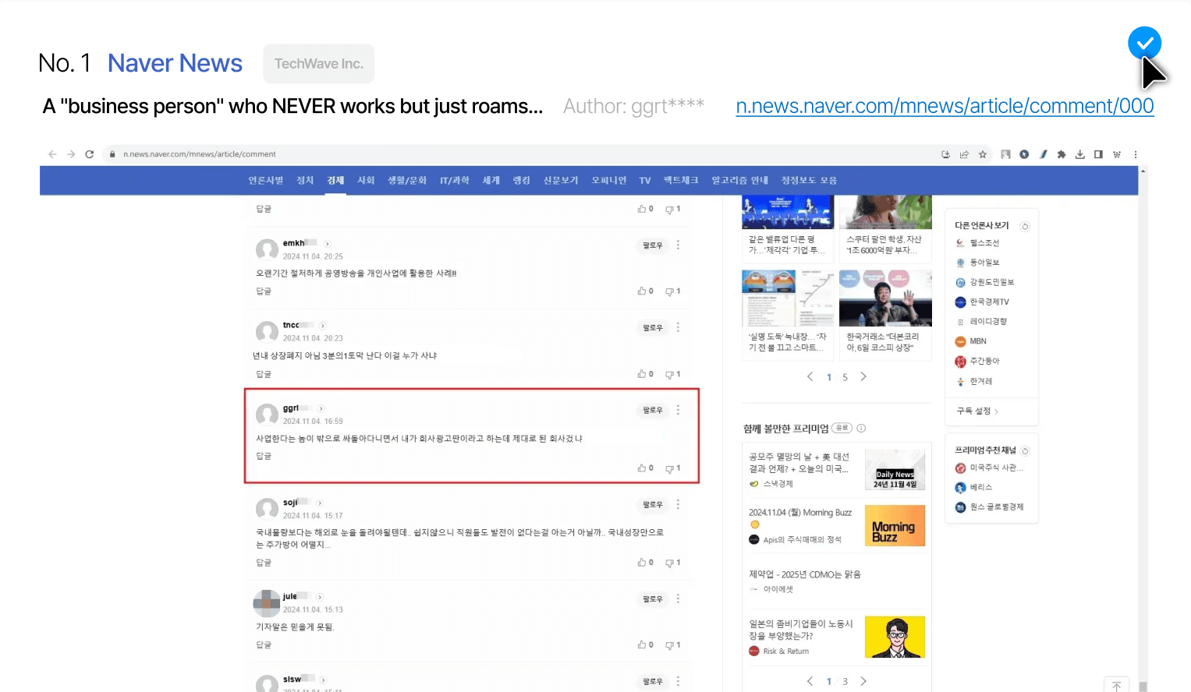Click emkh's profile avatar

(267, 249)
